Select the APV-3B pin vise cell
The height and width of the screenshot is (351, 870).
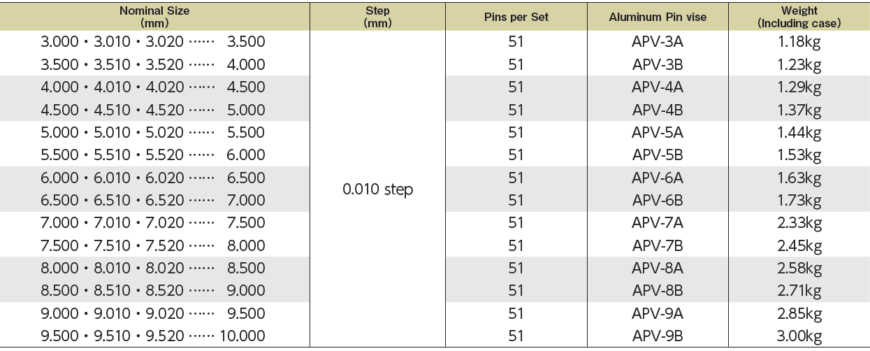click(658, 64)
